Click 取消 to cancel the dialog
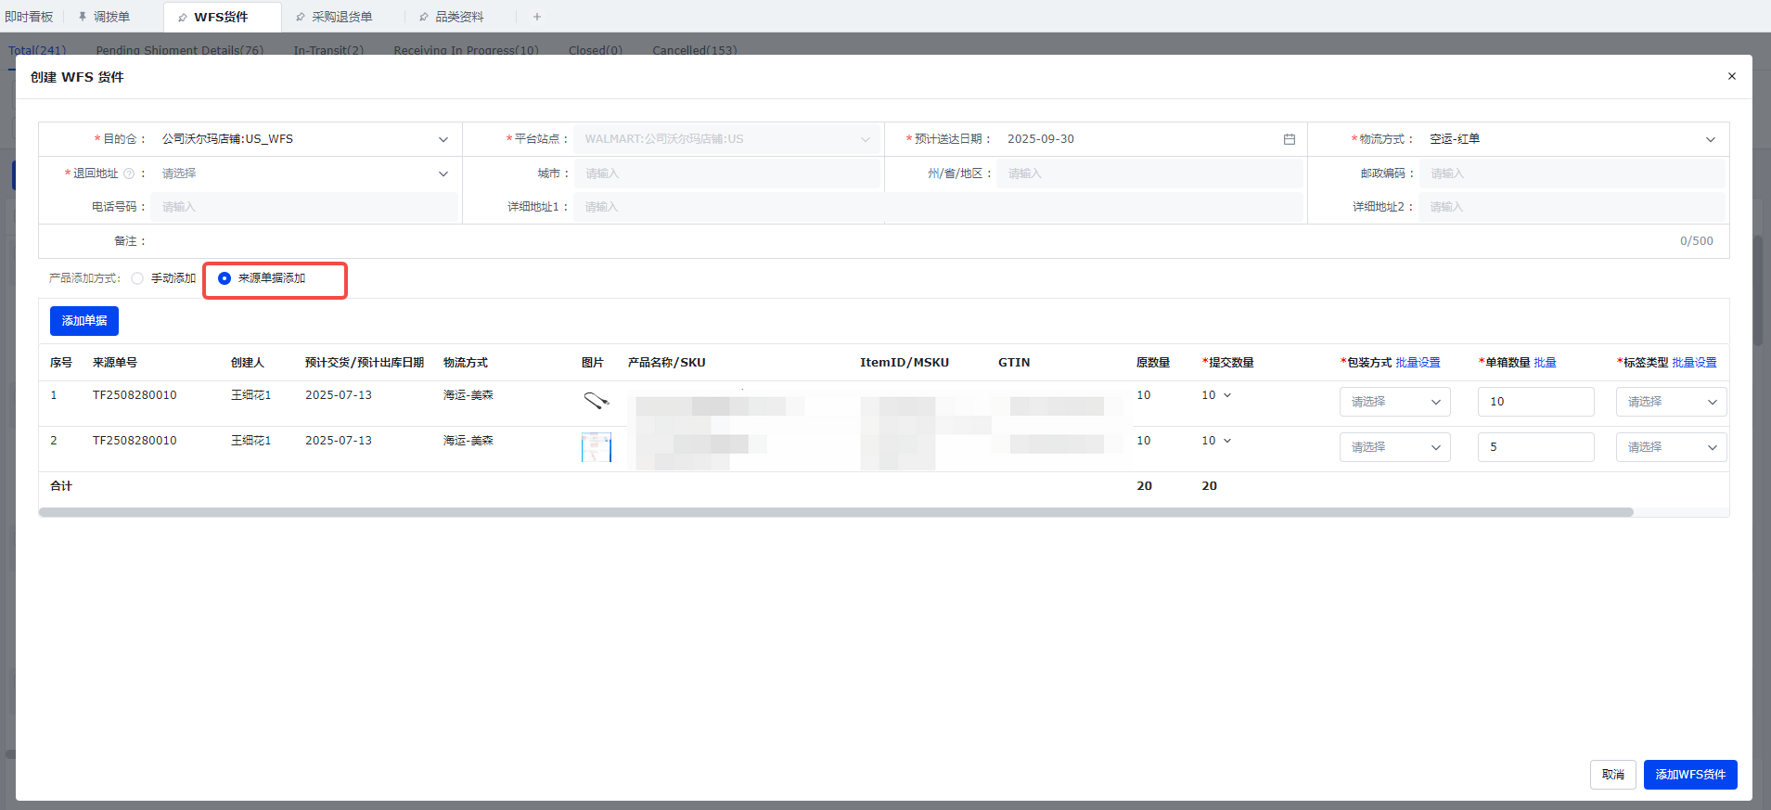Viewport: 1771px width, 810px height. [x=1613, y=775]
